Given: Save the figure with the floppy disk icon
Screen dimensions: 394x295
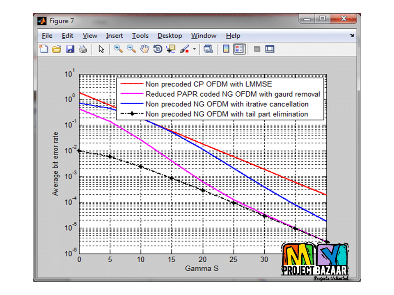Looking at the screenshot, I should coord(70,49).
